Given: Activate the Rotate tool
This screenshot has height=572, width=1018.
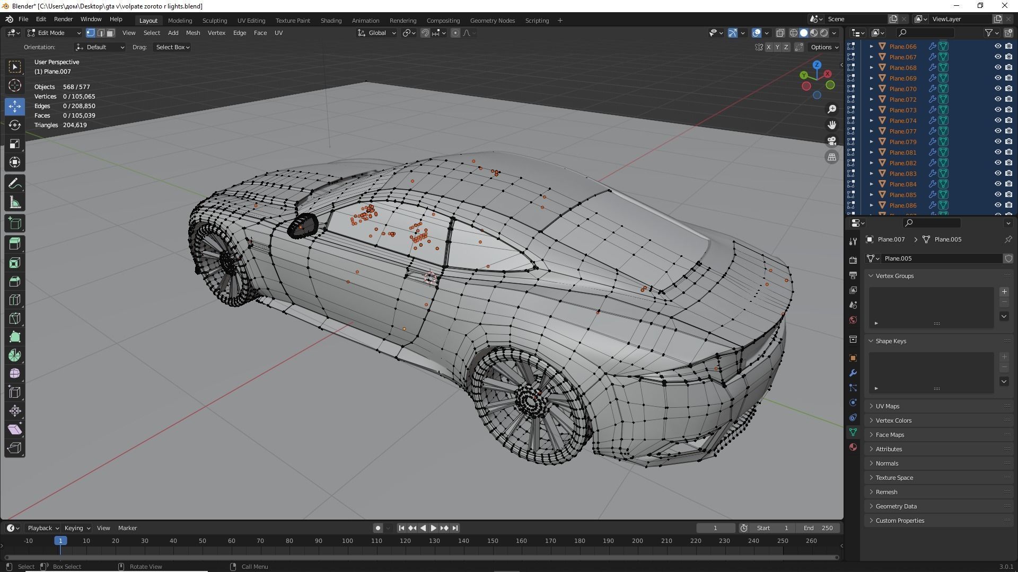Looking at the screenshot, I should pos(15,125).
